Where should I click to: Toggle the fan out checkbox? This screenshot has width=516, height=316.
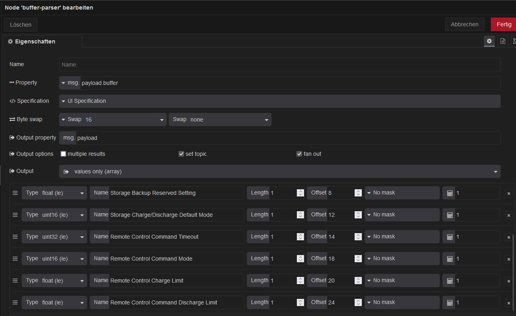(299, 154)
